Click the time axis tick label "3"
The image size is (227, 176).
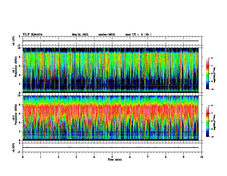76,157
